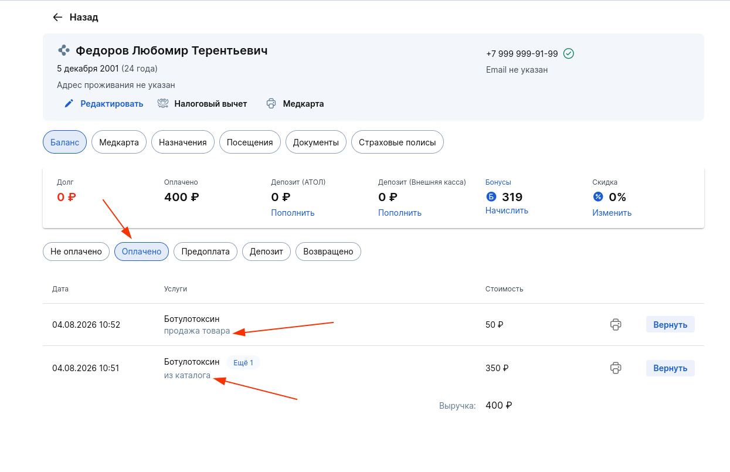730x472 pixels.
Task: Filter payments by Не оплачено
Action: coord(76,252)
